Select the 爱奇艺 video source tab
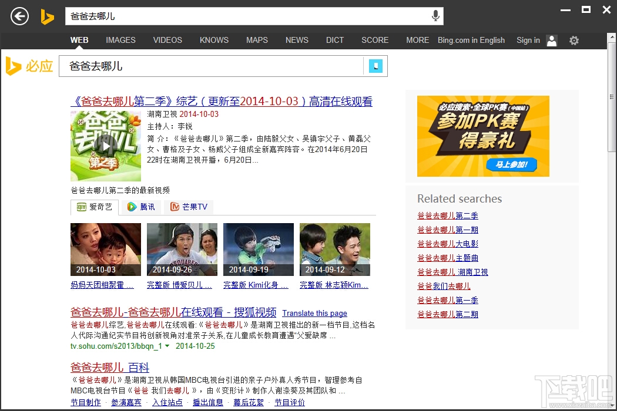The height and width of the screenshot is (411, 617). (95, 207)
